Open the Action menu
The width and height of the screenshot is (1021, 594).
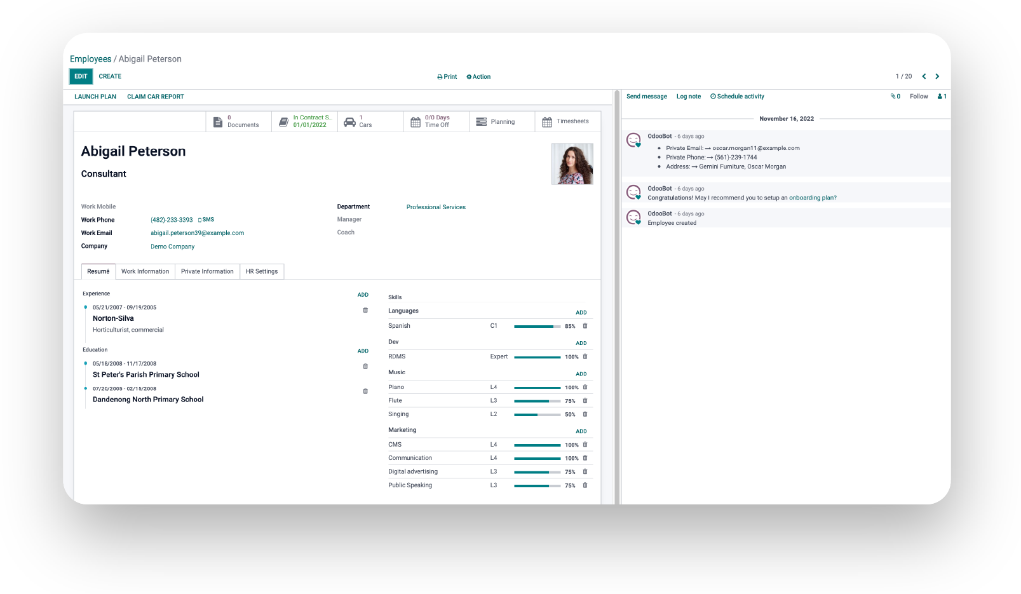pyautogui.click(x=478, y=76)
